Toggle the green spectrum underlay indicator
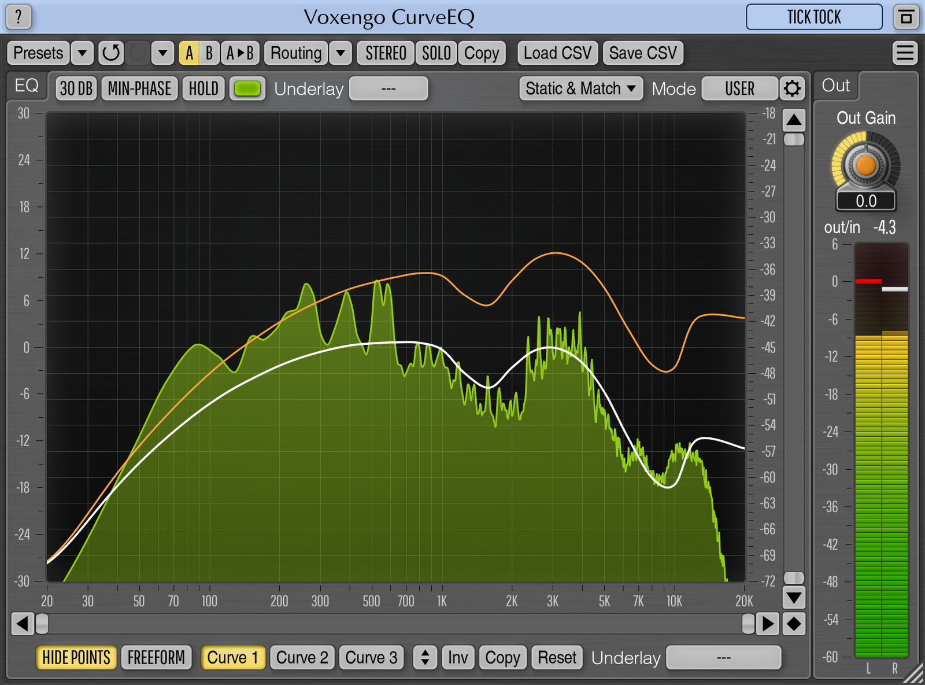This screenshot has height=685, width=925. tap(247, 89)
